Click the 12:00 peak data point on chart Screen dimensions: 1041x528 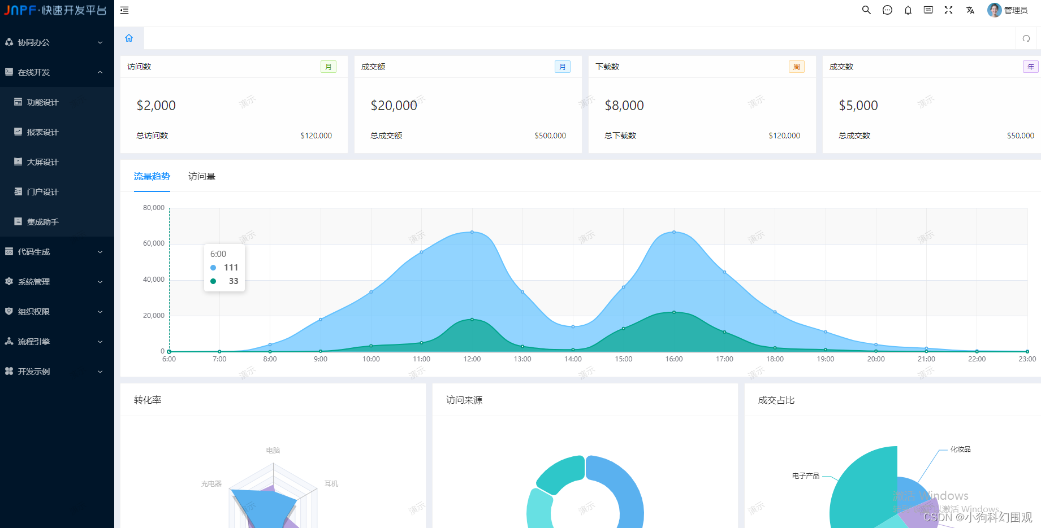point(472,232)
